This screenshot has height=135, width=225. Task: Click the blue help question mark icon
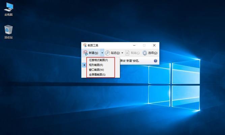(156, 61)
